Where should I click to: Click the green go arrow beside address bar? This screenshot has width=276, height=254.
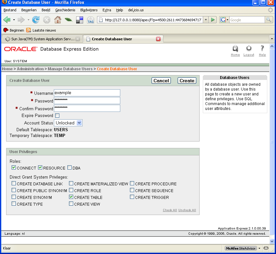pyautogui.click(x=212, y=20)
